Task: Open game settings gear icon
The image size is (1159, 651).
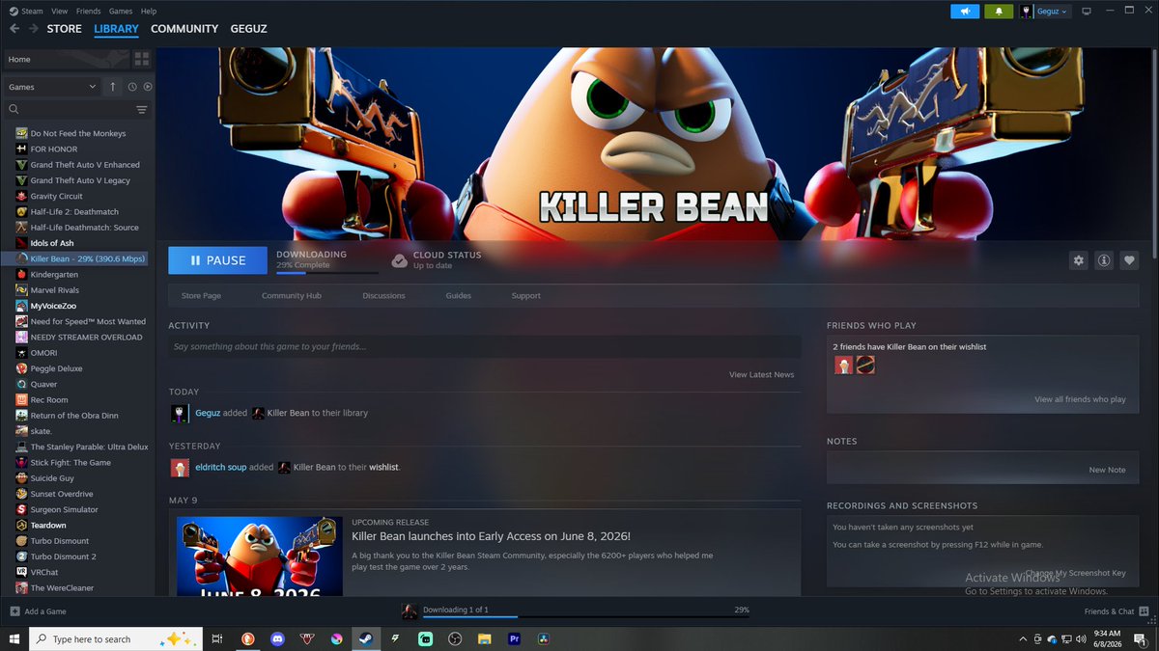Action: point(1079,260)
